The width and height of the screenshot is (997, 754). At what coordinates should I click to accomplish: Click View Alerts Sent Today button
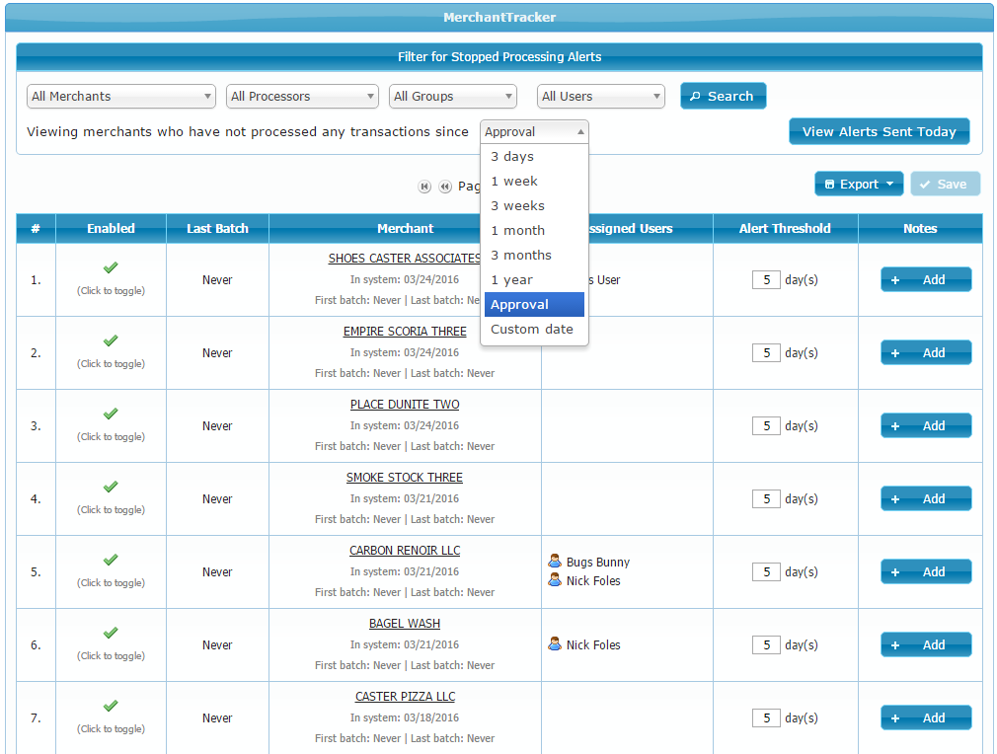click(x=879, y=132)
